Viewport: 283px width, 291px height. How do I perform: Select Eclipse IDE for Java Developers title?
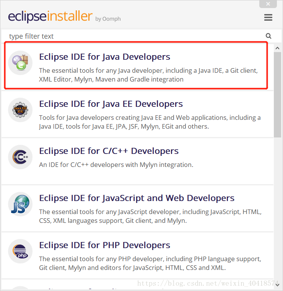coord(104,57)
